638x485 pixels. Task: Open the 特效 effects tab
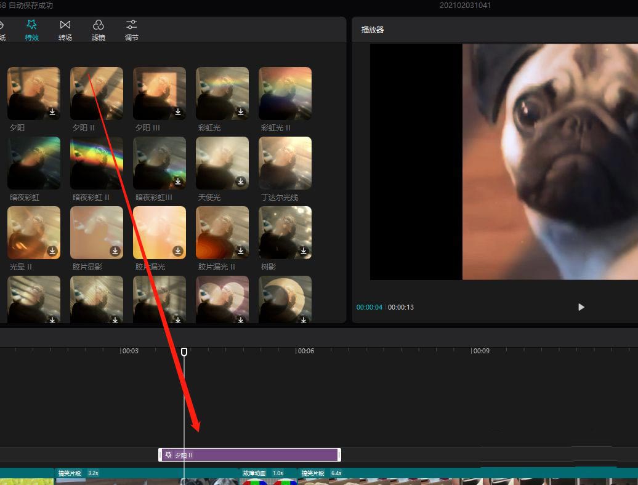(32, 30)
